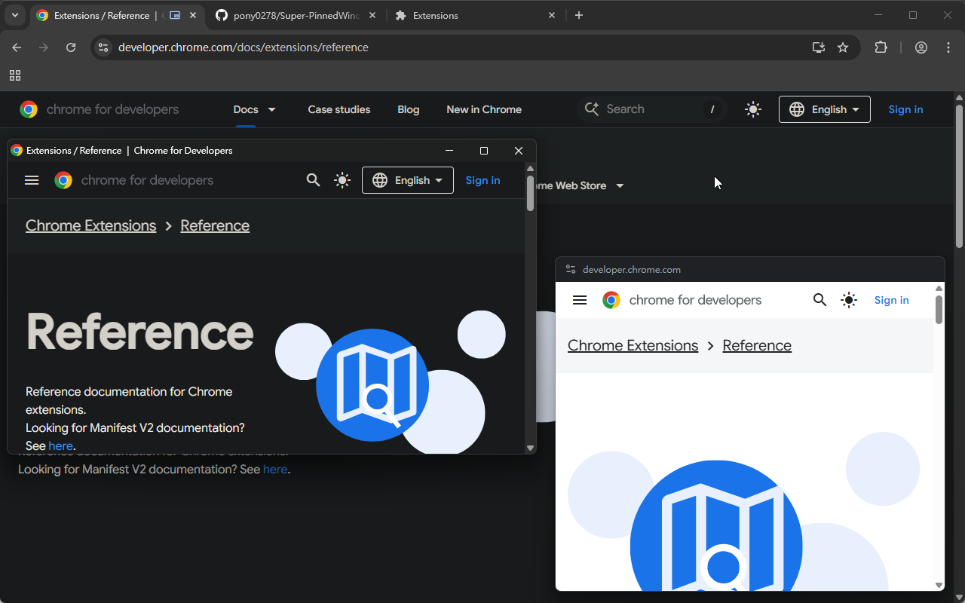Image resolution: width=965 pixels, height=603 pixels.
Task: Go forward using the browser forward arrow
Action: (44, 47)
